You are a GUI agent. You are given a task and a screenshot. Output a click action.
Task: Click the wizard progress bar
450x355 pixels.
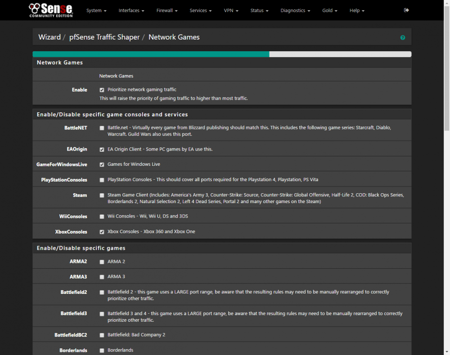(x=222, y=54)
